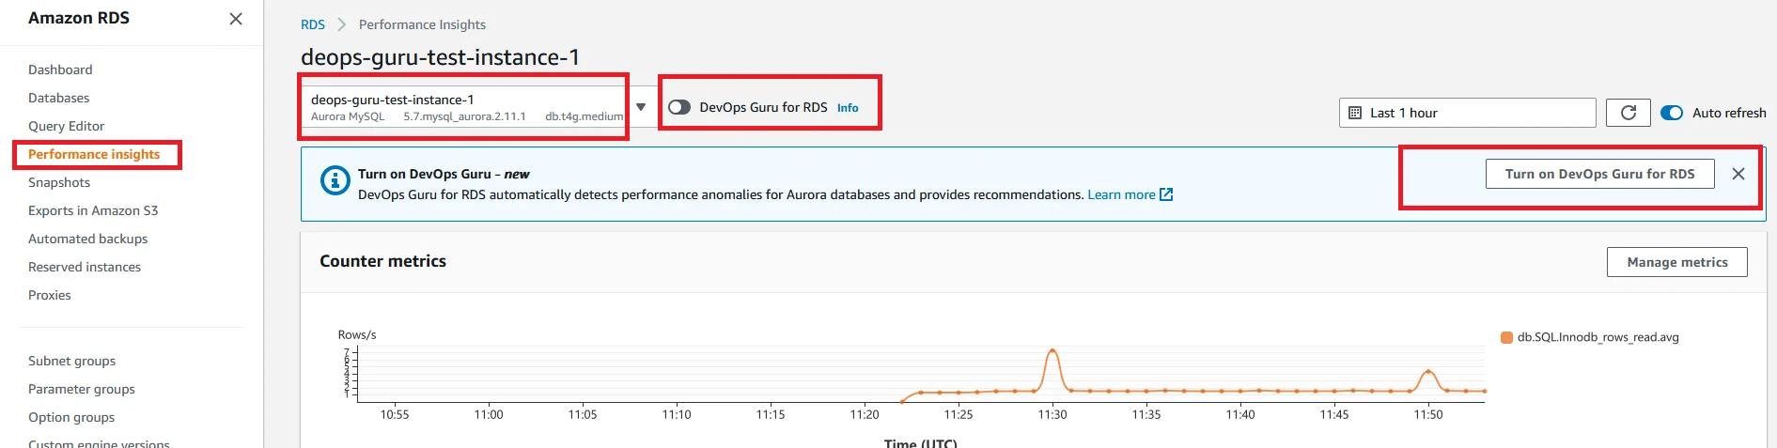Open Dashboard in the sidebar
Viewport: 1777px width, 448px height.
(60, 70)
